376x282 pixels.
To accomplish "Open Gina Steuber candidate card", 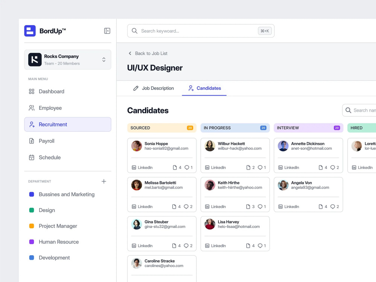I will pyautogui.click(x=162, y=233).
